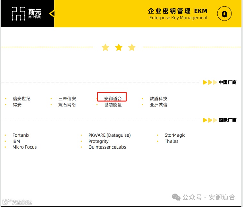Click the IBM entry
The width and height of the screenshot is (243, 207).
point(16,141)
